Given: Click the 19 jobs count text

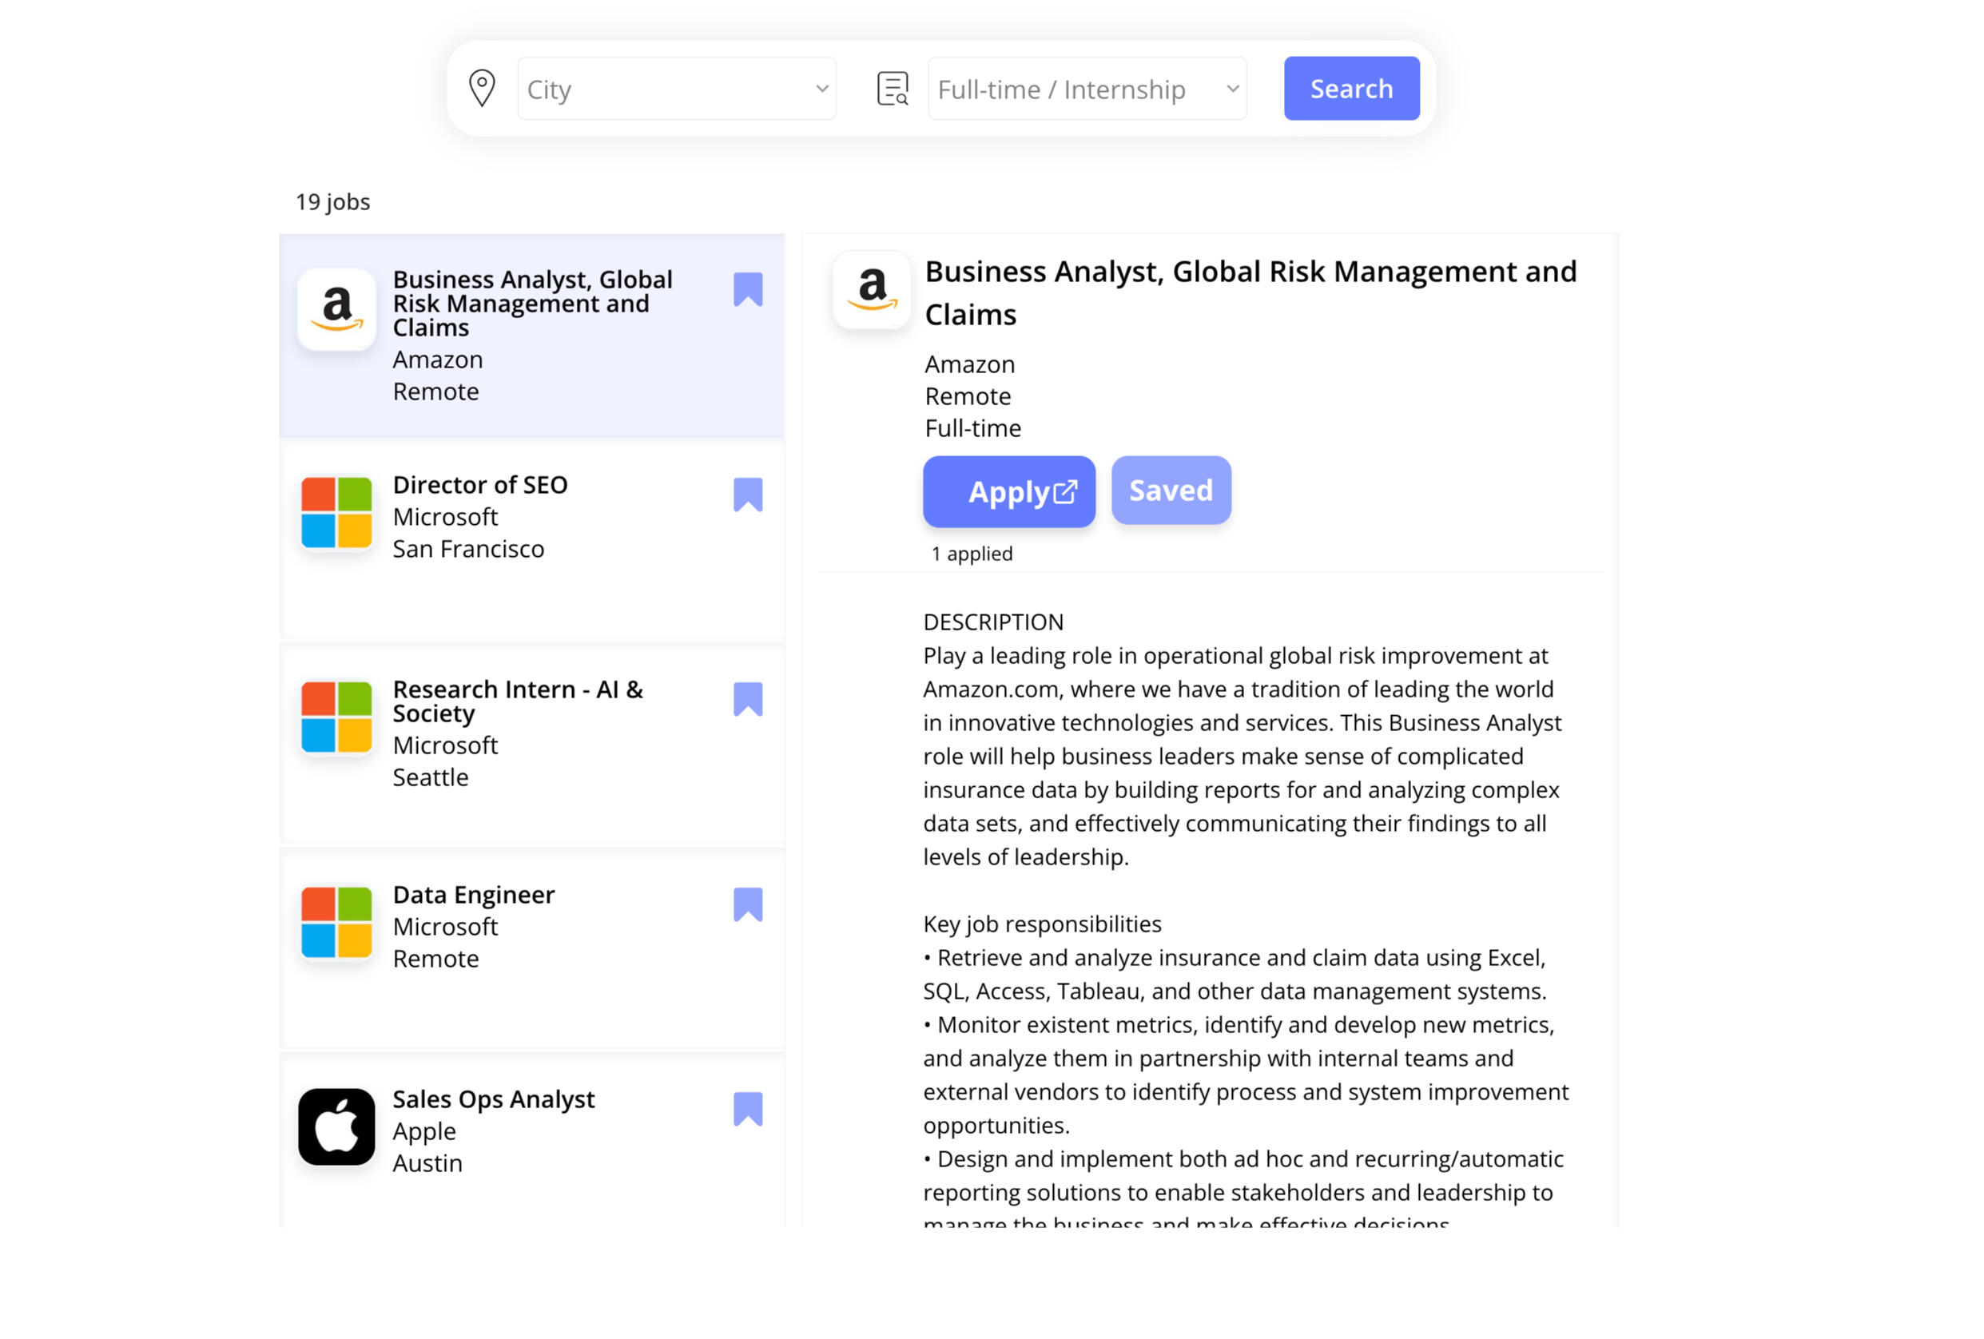Looking at the screenshot, I should coord(333,202).
